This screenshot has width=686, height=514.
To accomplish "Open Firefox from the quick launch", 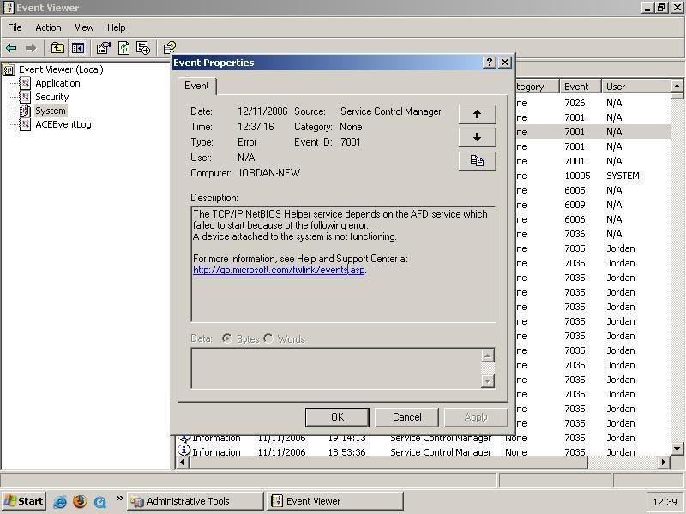I will pos(80,501).
